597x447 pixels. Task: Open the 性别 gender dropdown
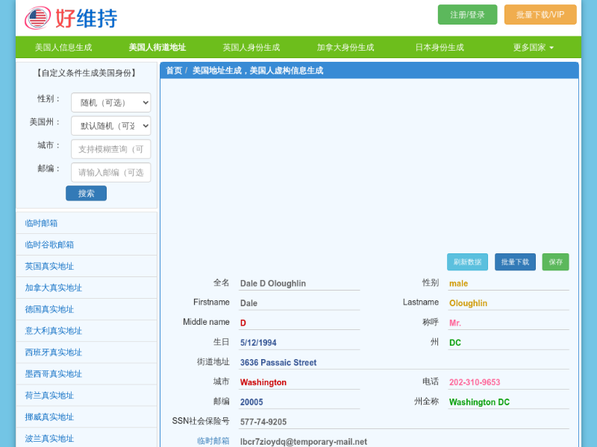(x=110, y=103)
